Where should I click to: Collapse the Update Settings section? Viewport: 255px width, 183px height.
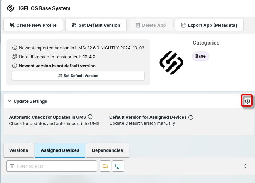click(x=10, y=101)
